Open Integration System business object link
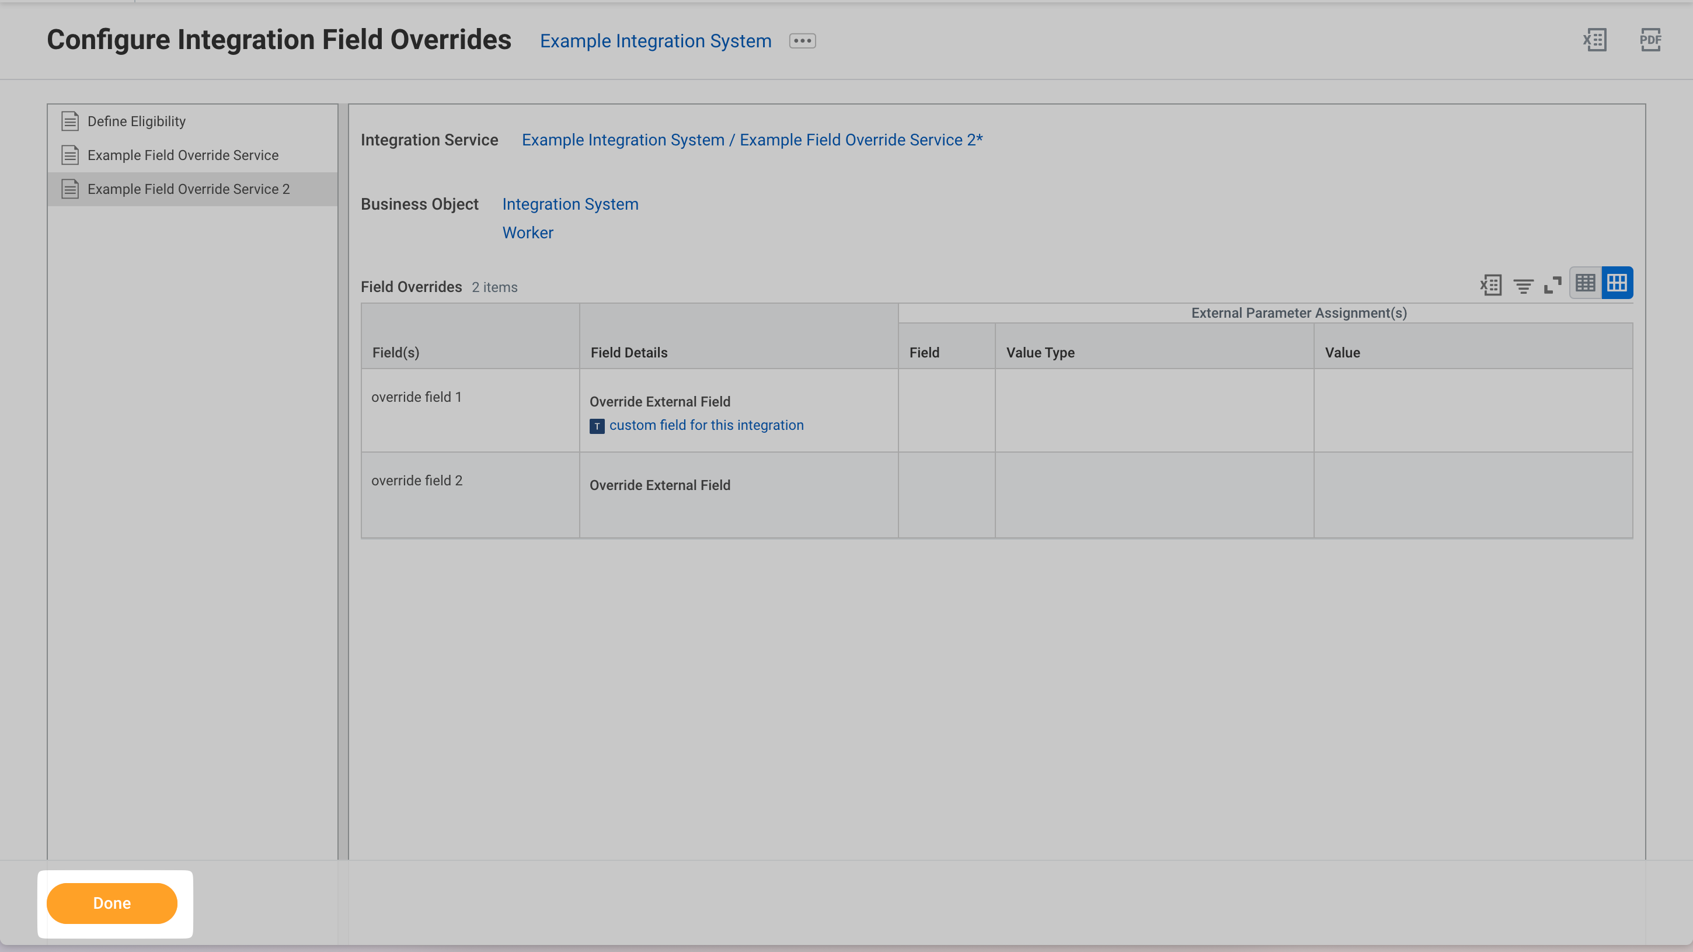Image resolution: width=1693 pixels, height=952 pixels. 570,204
